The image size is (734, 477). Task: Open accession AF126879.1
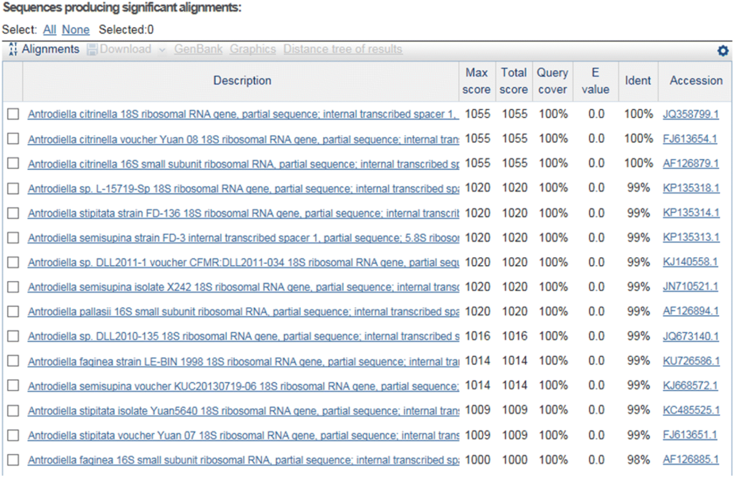691,163
